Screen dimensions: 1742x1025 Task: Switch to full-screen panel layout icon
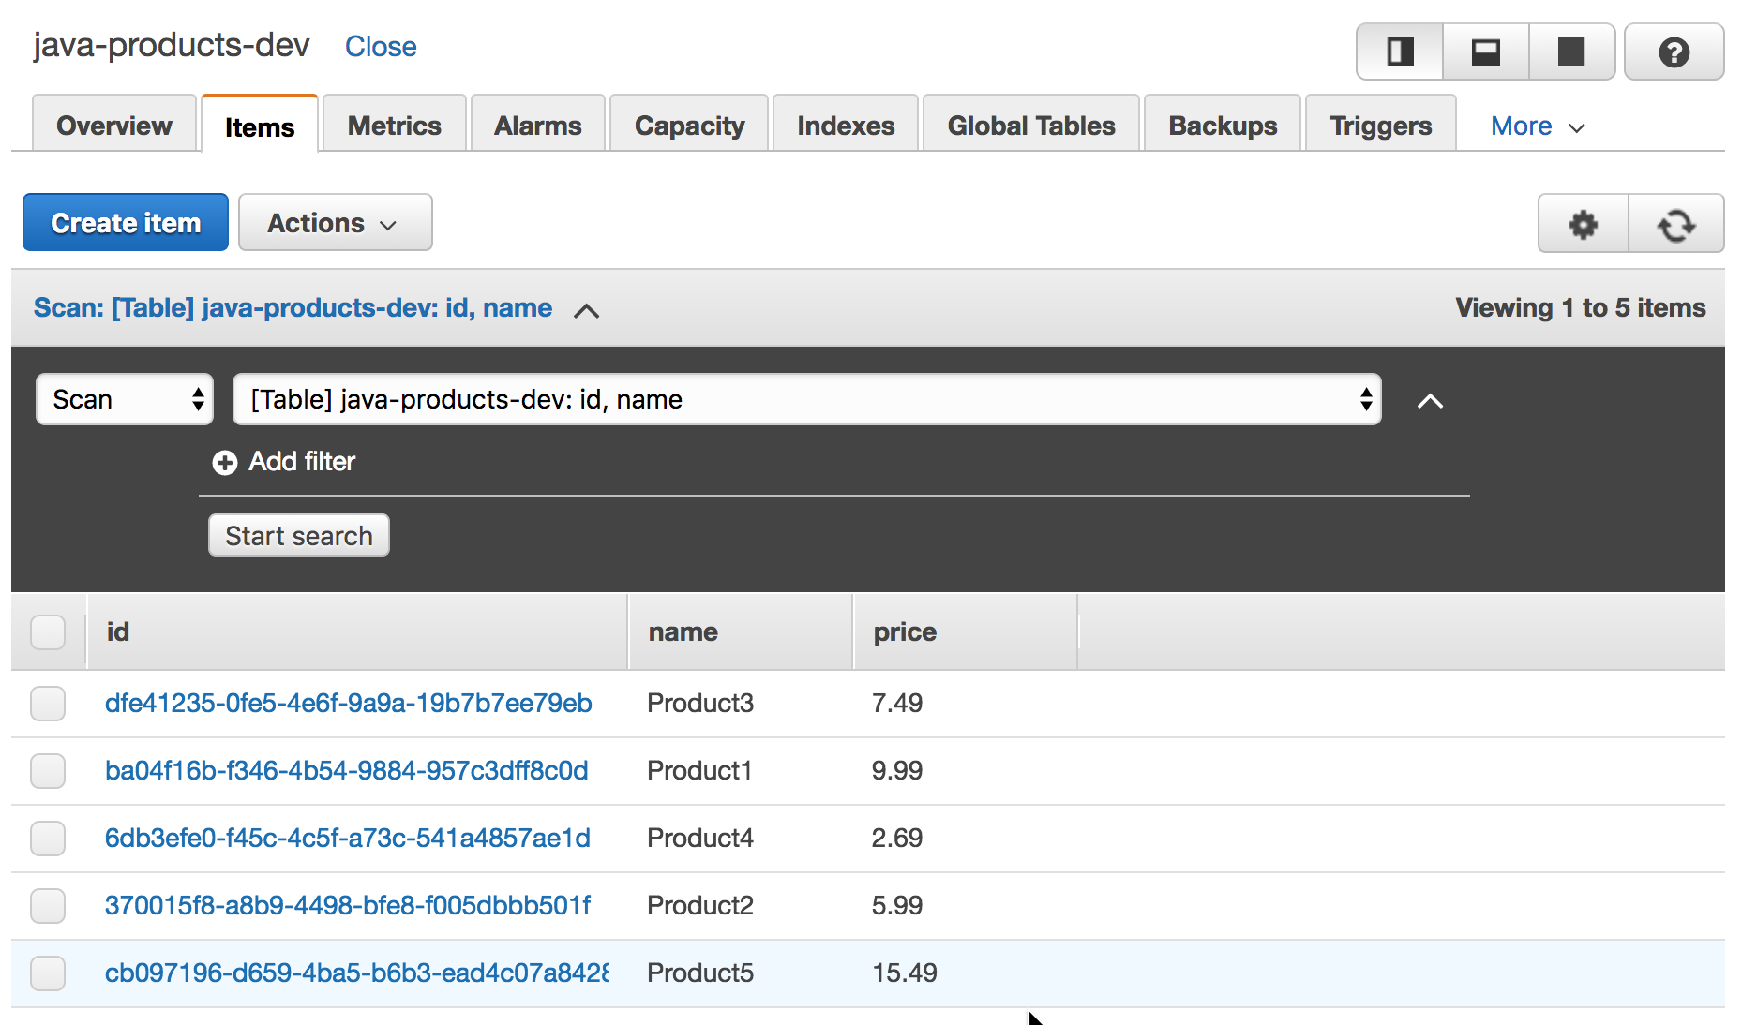tap(1571, 52)
